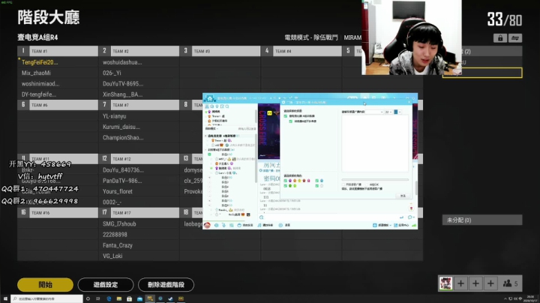Collapse the top YY channel group
Screen dimensions: 540x303
[206, 136]
